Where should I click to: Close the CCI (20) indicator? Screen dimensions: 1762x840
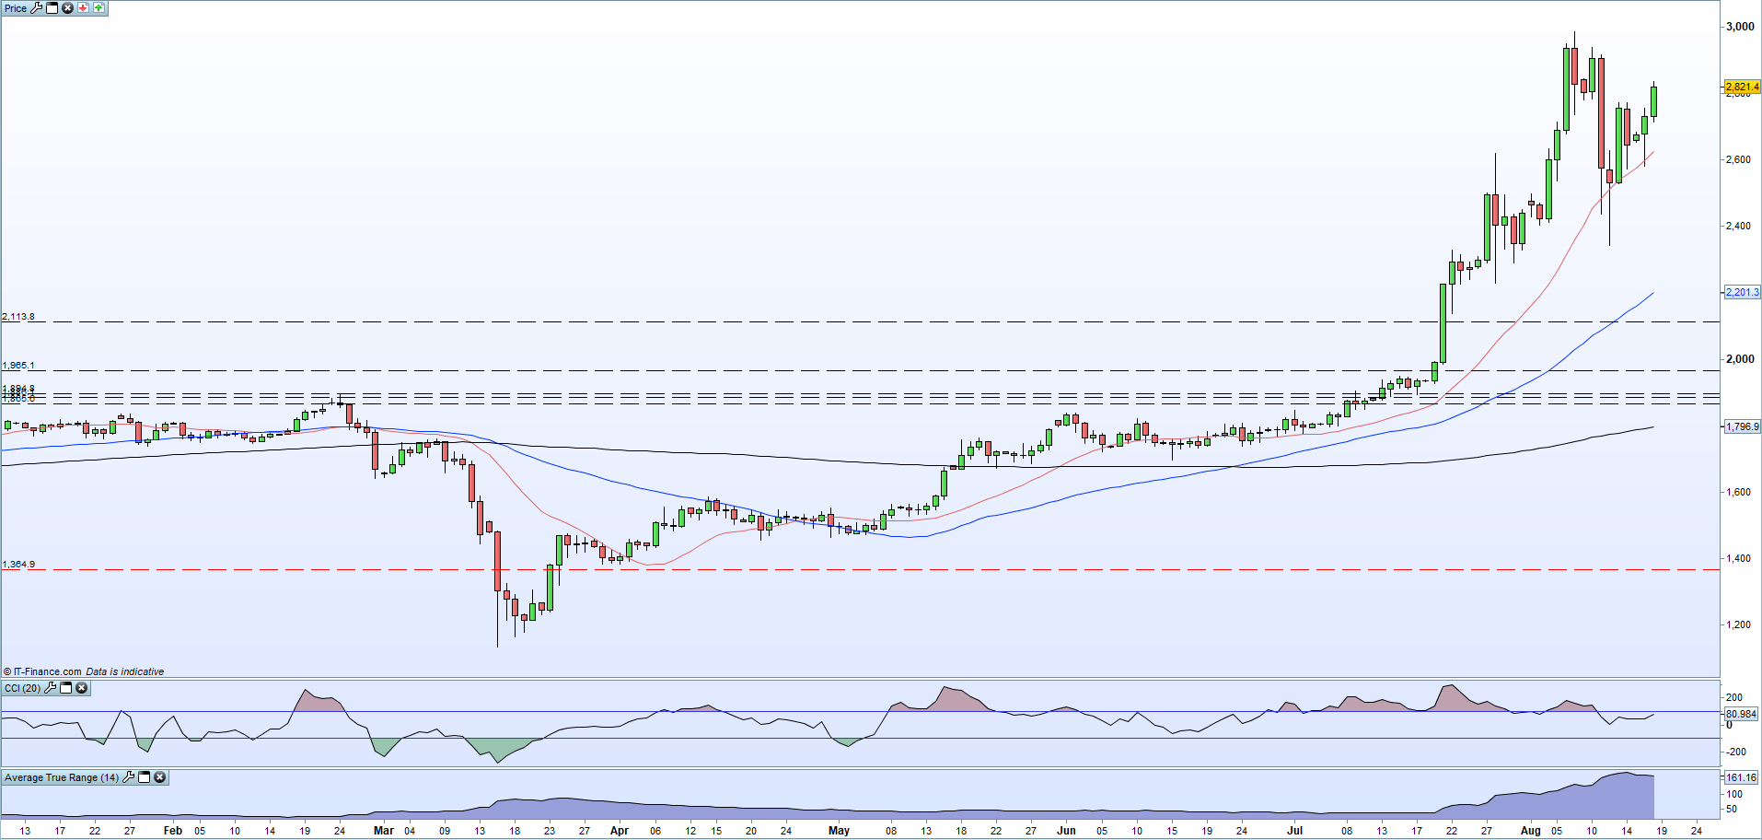81,688
